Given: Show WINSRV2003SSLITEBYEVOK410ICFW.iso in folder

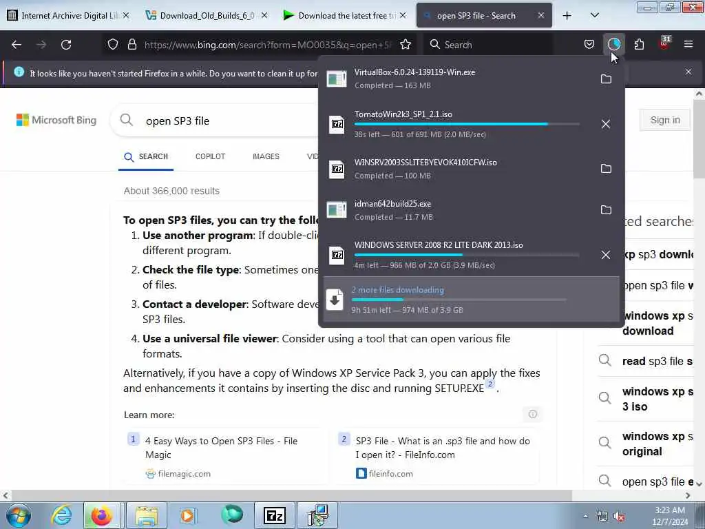Looking at the screenshot, I should pyautogui.click(x=606, y=169).
